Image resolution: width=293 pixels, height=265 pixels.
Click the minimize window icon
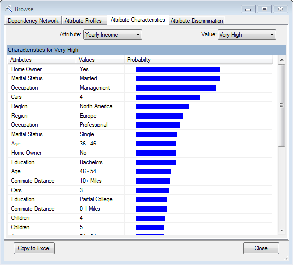point(248,9)
